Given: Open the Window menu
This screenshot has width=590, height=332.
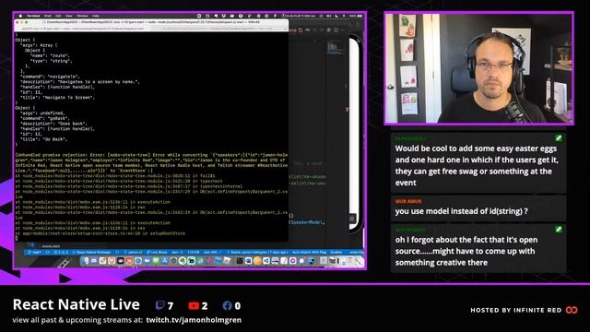Looking at the screenshot, I should 82,16.
